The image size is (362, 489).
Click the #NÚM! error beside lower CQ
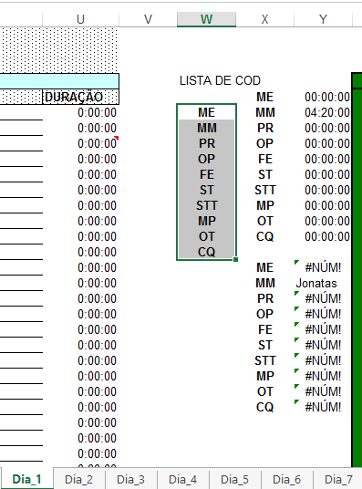click(323, 407)
